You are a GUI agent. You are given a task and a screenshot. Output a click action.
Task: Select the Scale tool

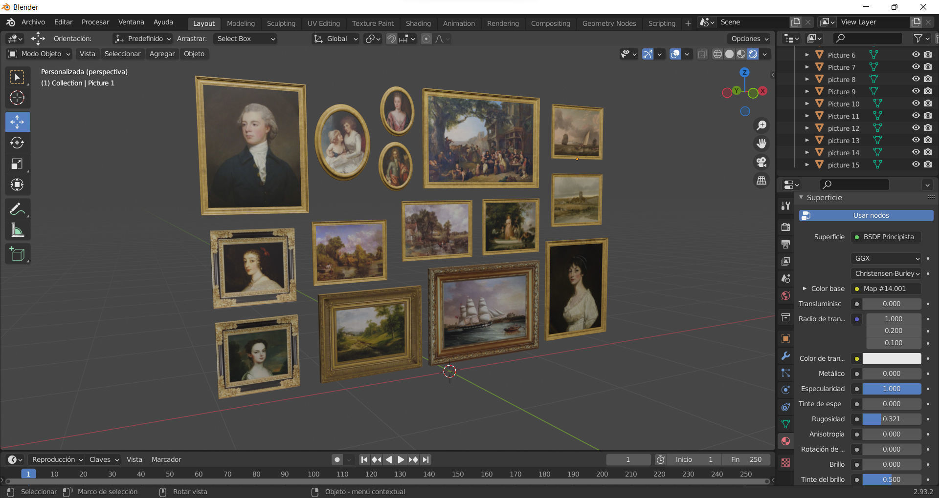[18, 164]
